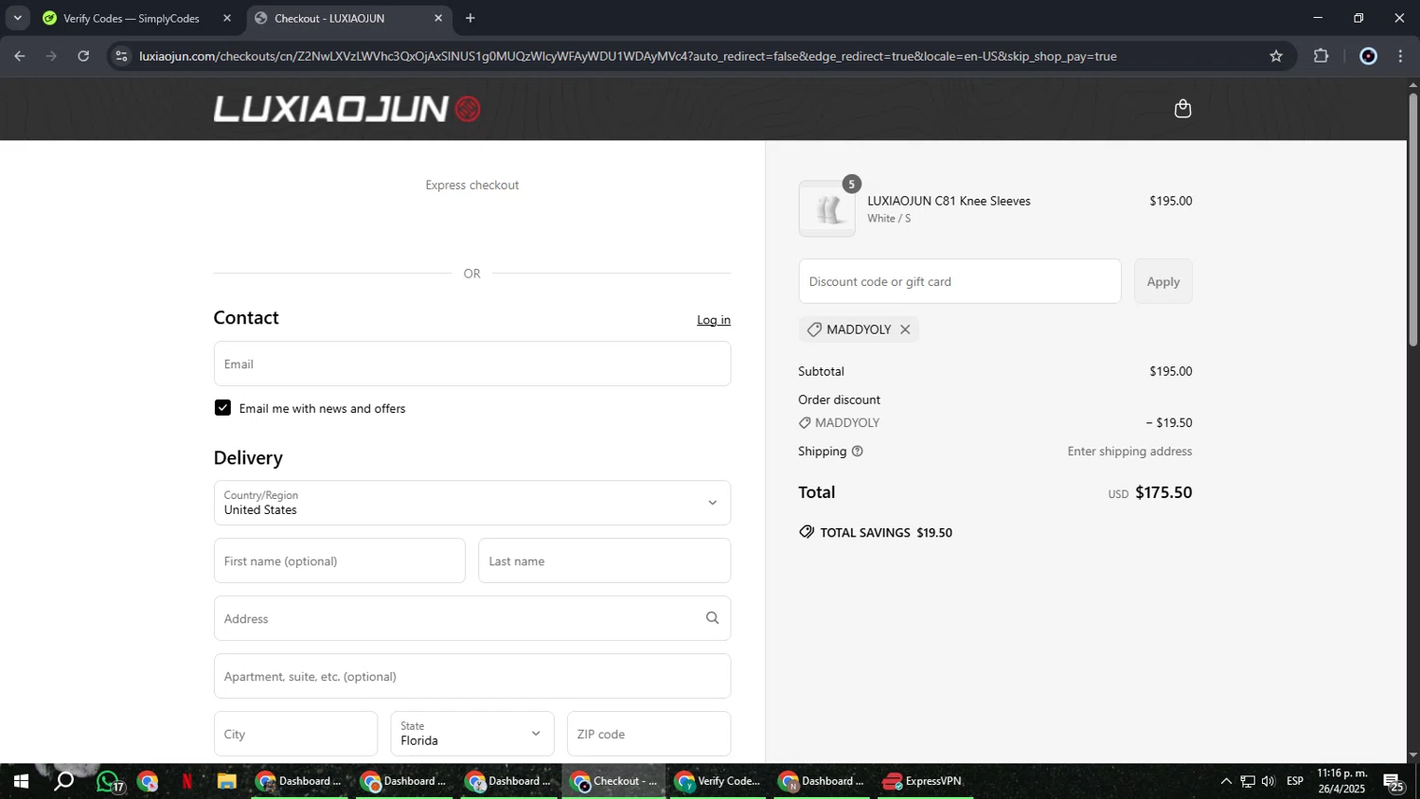This screenshot has height=799, width=1420.
Task: Focus the Apartment, suite, etc. field
Action: (x=472, y=676)
